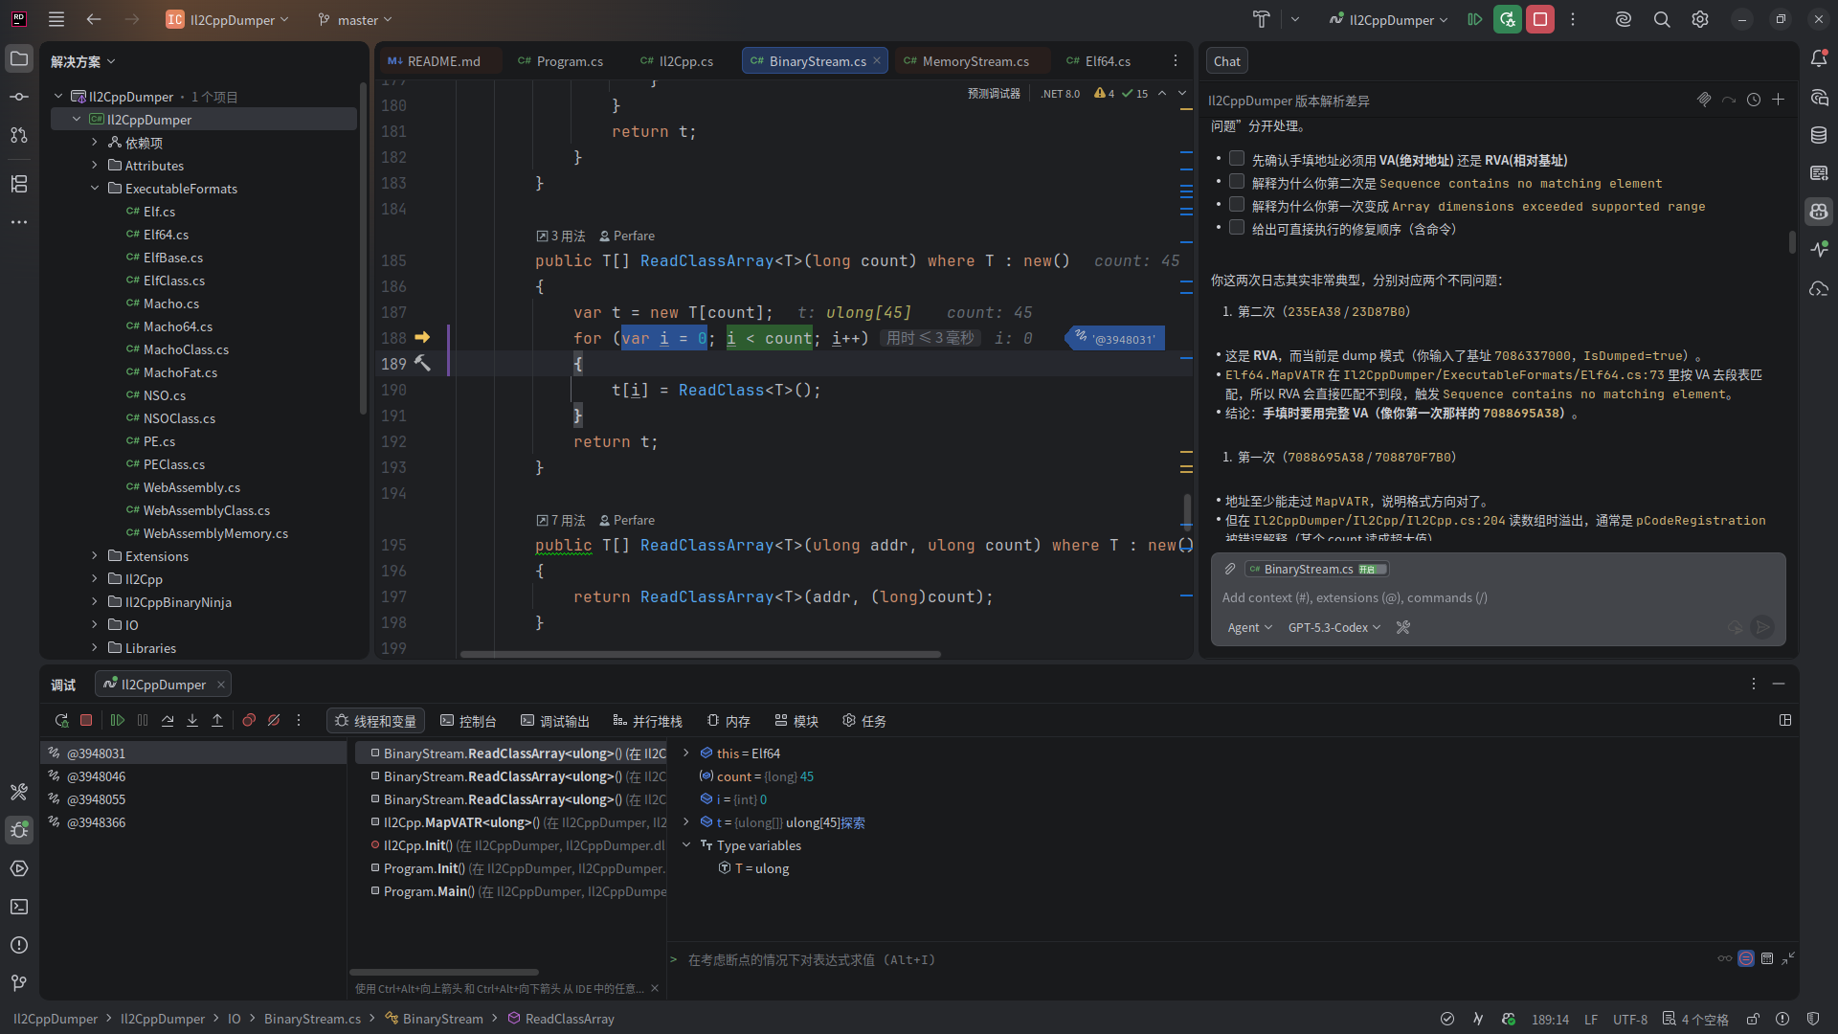Check the 'Sequence contains no matching element' item
This screenshot has height=1034, width=1838.
click(x=1237, y=182)
